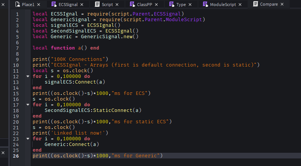This screenshot has width=301, height=166.
Task: Close the left side panel with X
Action: 3,5
